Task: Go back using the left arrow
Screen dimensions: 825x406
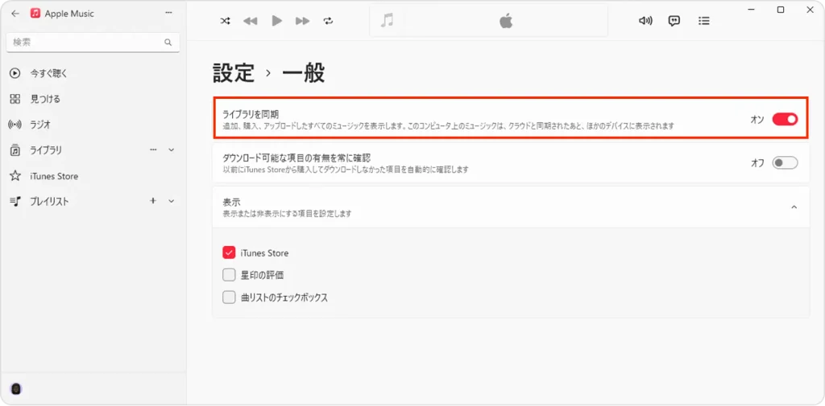Action: (15, 14)
